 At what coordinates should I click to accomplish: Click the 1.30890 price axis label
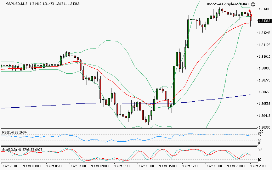coord(264,68)
